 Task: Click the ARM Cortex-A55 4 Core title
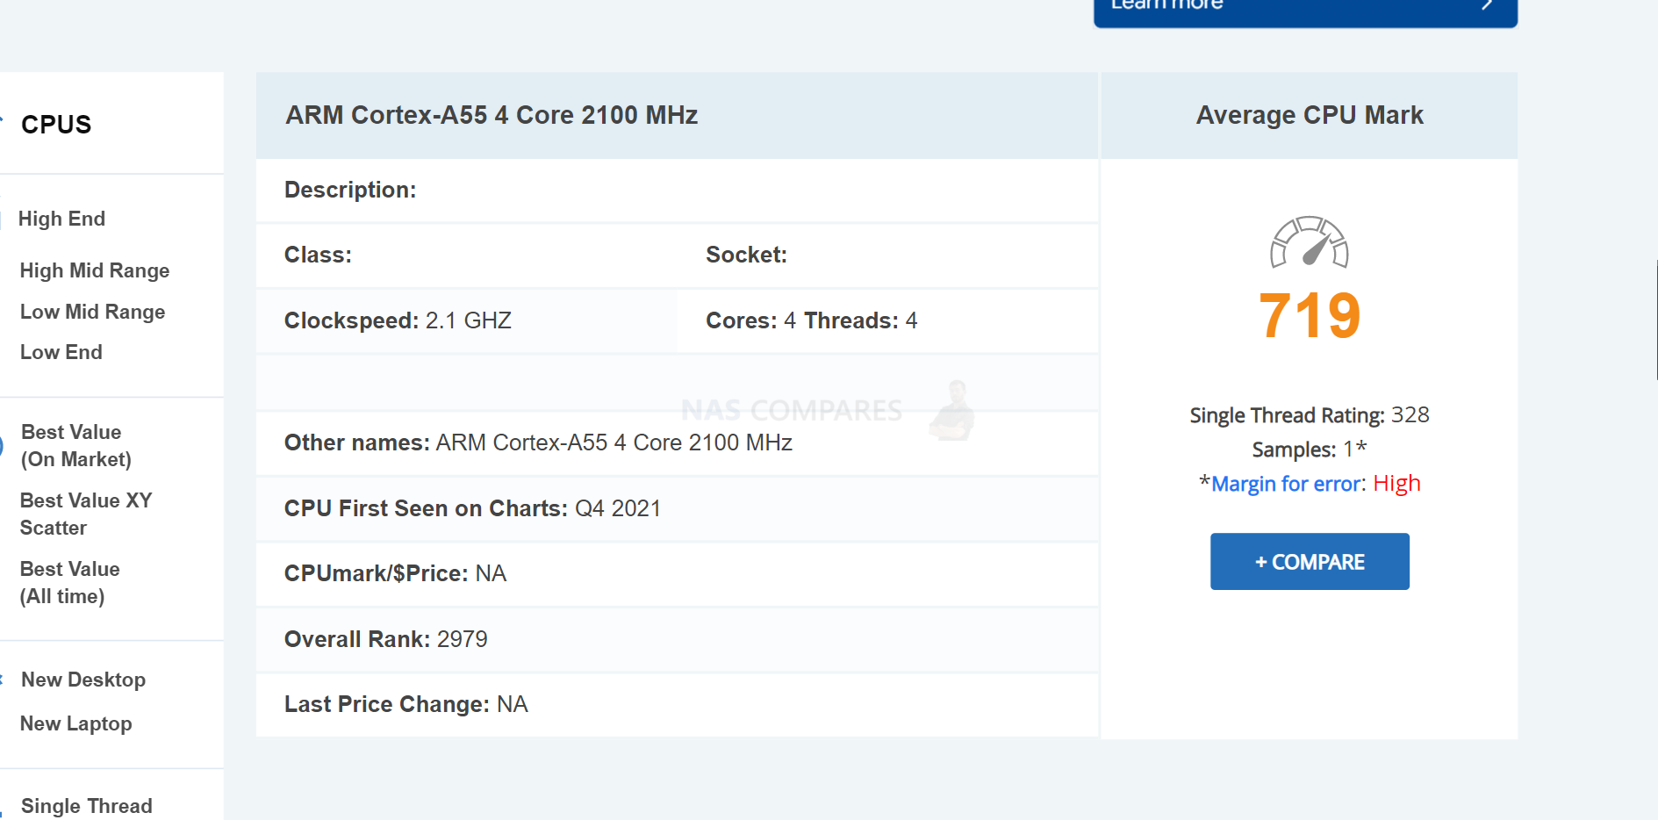pos(492,115)
